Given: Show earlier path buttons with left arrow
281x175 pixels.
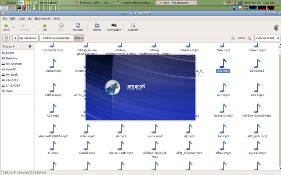Looking at the screenshot, I should [x=15, y=38].
